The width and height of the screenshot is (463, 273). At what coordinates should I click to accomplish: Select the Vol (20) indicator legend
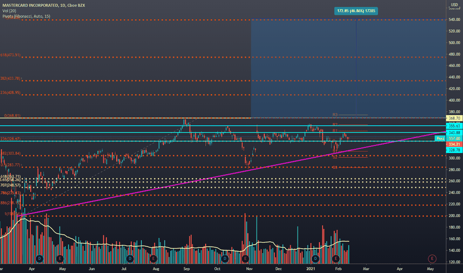coord(9,11)
